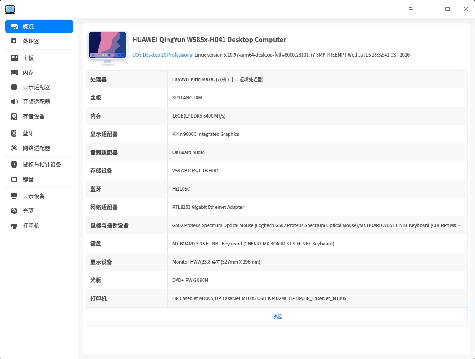Select 音频适配器 in the sidebar
Screen dimensions: 475x359
tap(39, 102)
